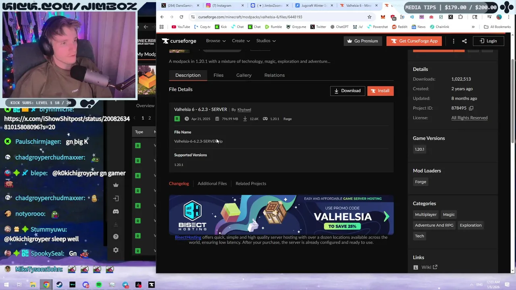Open the All Bookmarks folder
Viewport: 516px width, 290px height.
[x=497, y=27]
